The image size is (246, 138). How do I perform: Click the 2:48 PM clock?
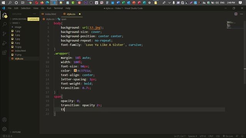(x=231, y=3)
